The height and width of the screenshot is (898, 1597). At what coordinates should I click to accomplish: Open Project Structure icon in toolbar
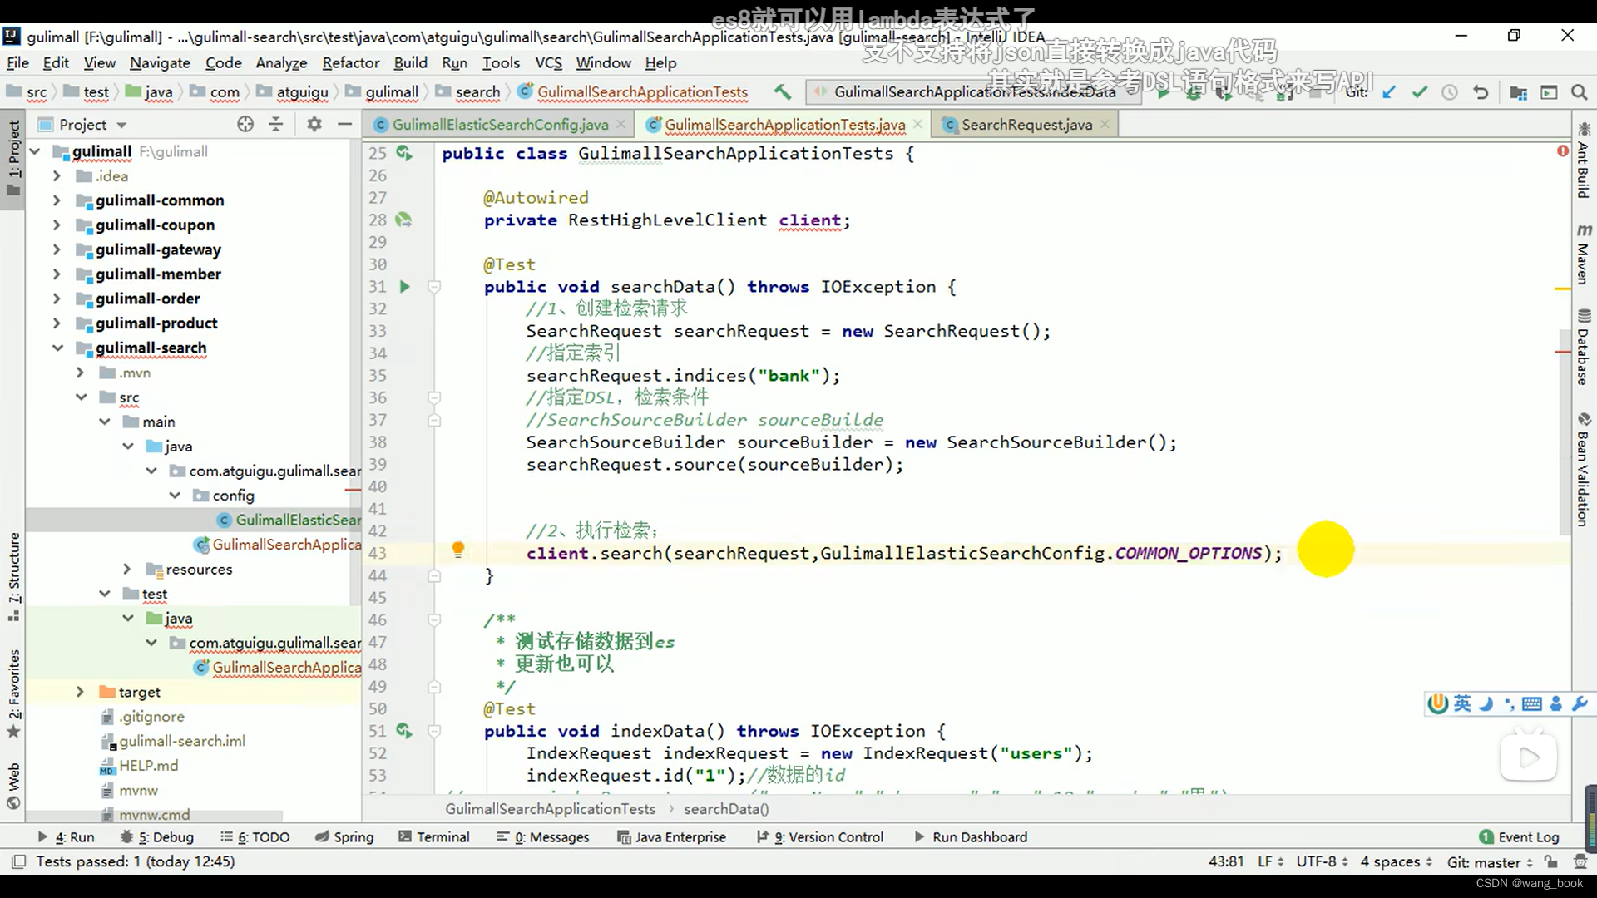[x=1519, y=92]
